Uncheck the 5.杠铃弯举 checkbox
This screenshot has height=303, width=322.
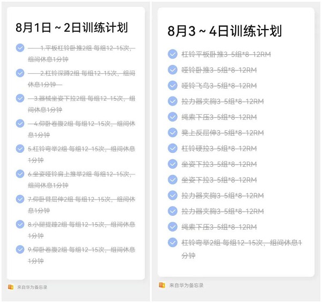pyautogui.click(x=20, y=149)
